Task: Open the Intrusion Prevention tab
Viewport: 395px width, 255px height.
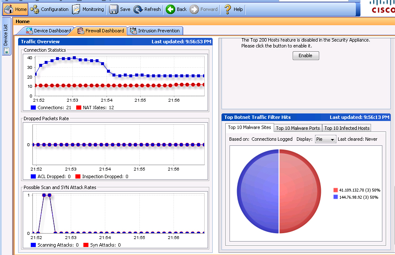Action: click(155, 31)
